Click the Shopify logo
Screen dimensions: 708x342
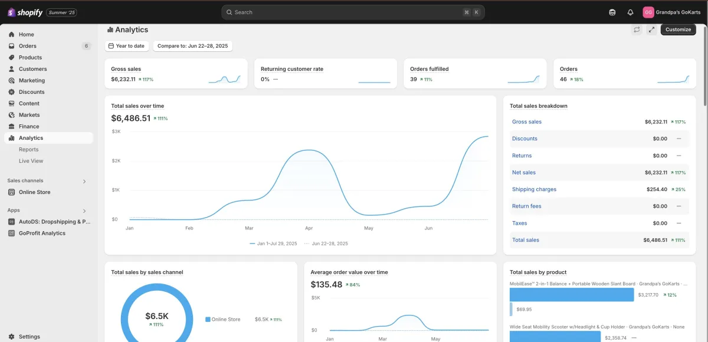click(25, 12)
